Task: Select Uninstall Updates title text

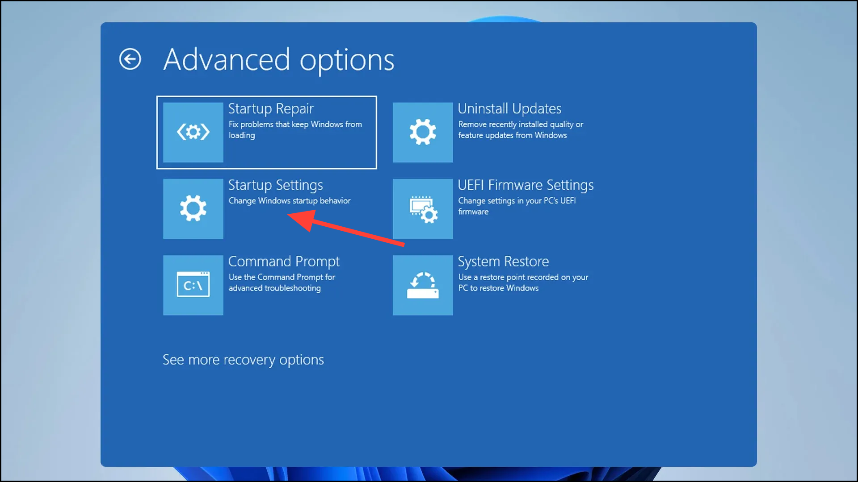Action: pos(509,108)
